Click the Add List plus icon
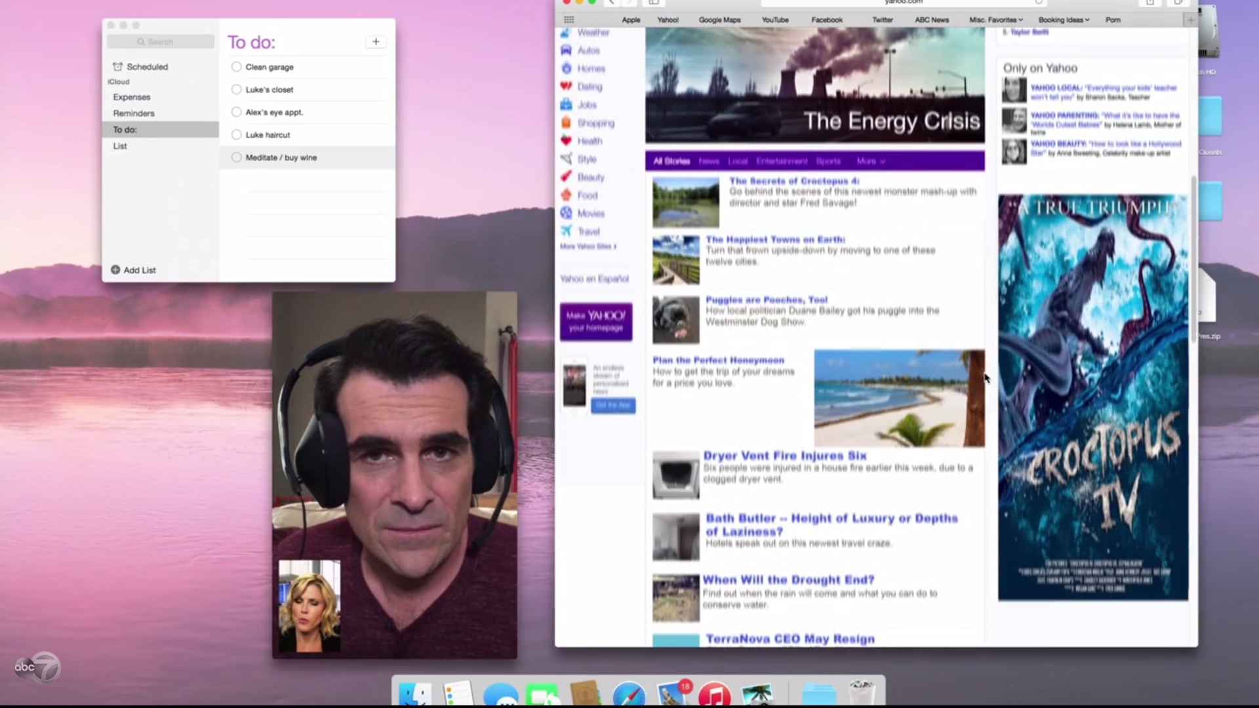The width and height of the screenshot is (1259, 708). coord(115,270)
